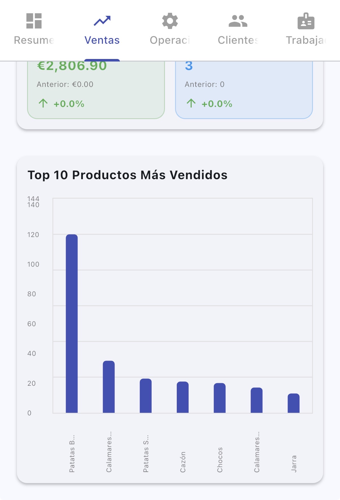Click the €2,806.90 revenue figure
The width and height of the screenshot is (340, 500).
(x=71, y=66)
